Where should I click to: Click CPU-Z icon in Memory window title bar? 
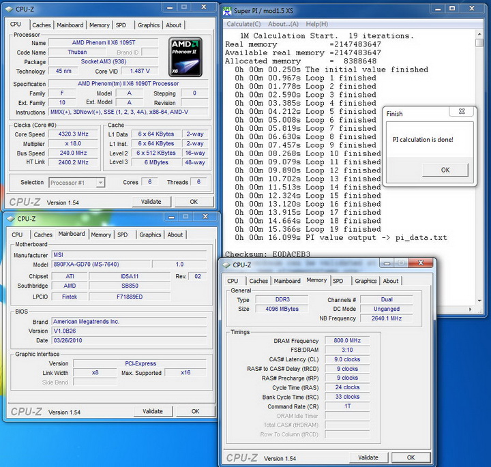click(x=226, y=265)
